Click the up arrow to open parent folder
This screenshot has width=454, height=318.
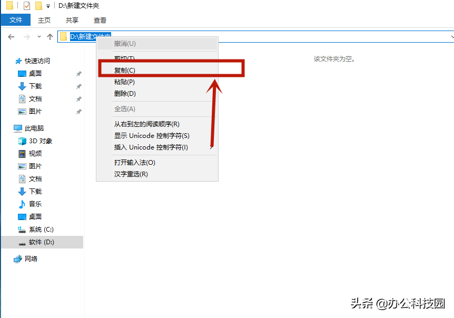point(50,36)
